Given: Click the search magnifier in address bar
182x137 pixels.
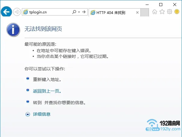Looking at the screenshot, I should (74, 12).
